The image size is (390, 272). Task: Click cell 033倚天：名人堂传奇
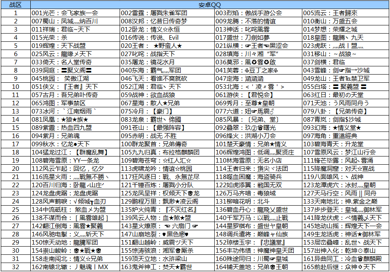click(75, 62)
